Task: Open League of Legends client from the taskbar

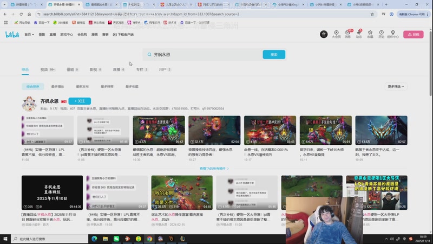Action: pyautogui.click(x=182, y=239)
